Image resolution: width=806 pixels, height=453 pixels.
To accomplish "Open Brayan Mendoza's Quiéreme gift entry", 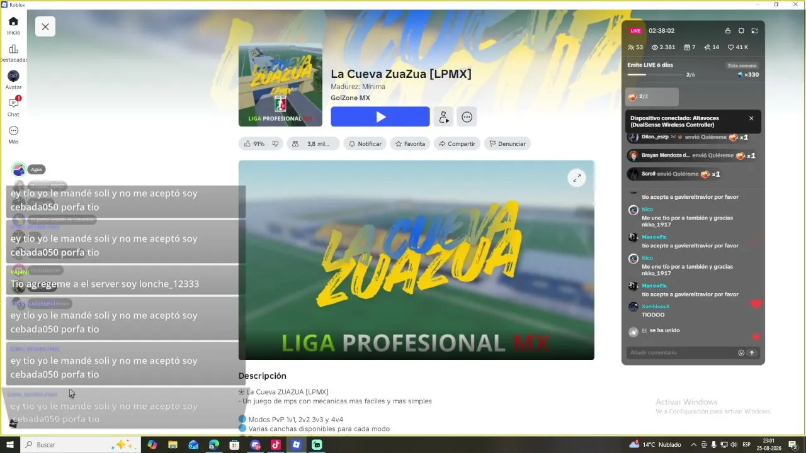I will (x=691, y=155).
